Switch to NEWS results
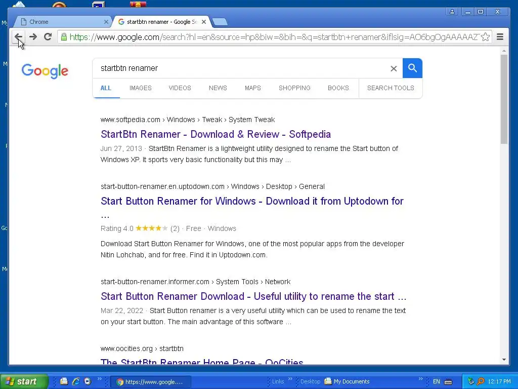Viewport: 518px width, 389px height. tap(218, 88)
